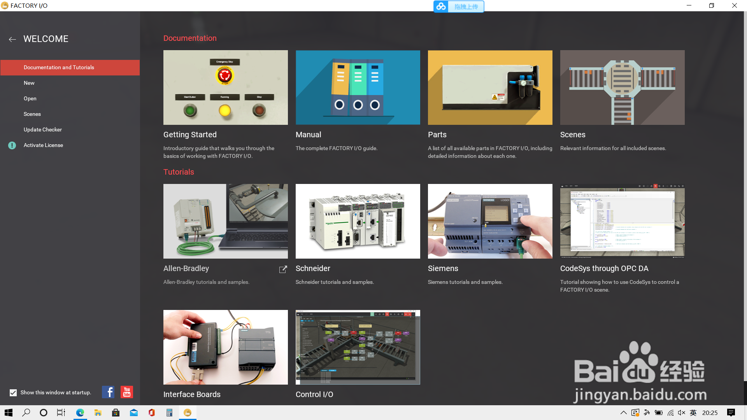Image resolution: width=747 pixels, height=420 pixels.
Task: Open the Parts documentation thumbnail
Action: (490, 87)
